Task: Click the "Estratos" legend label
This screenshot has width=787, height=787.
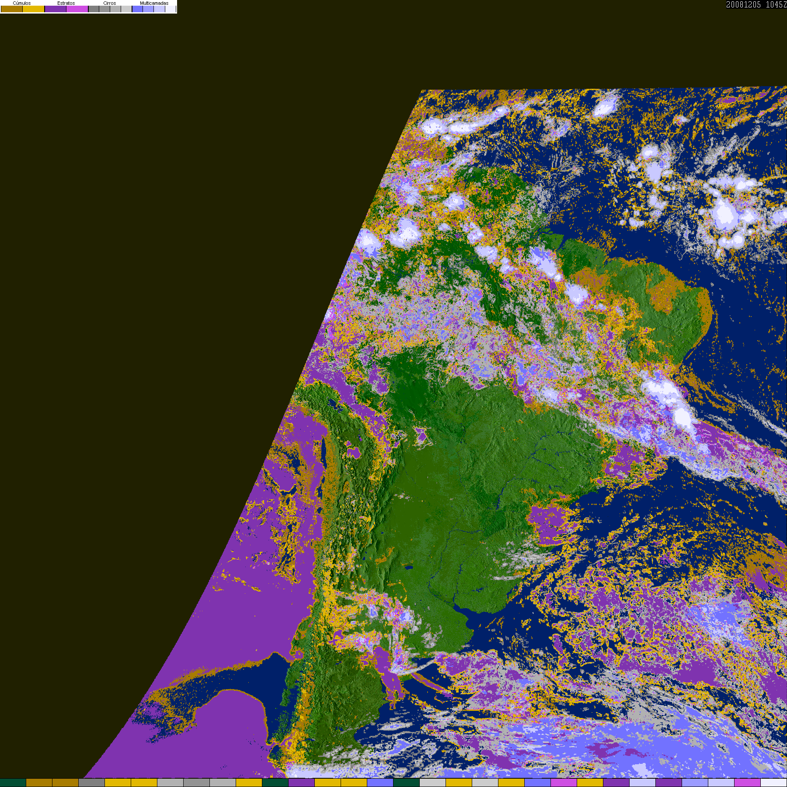Action: 66,3
